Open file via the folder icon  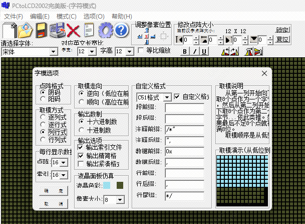pyautogui.click(x=25, y=30)
